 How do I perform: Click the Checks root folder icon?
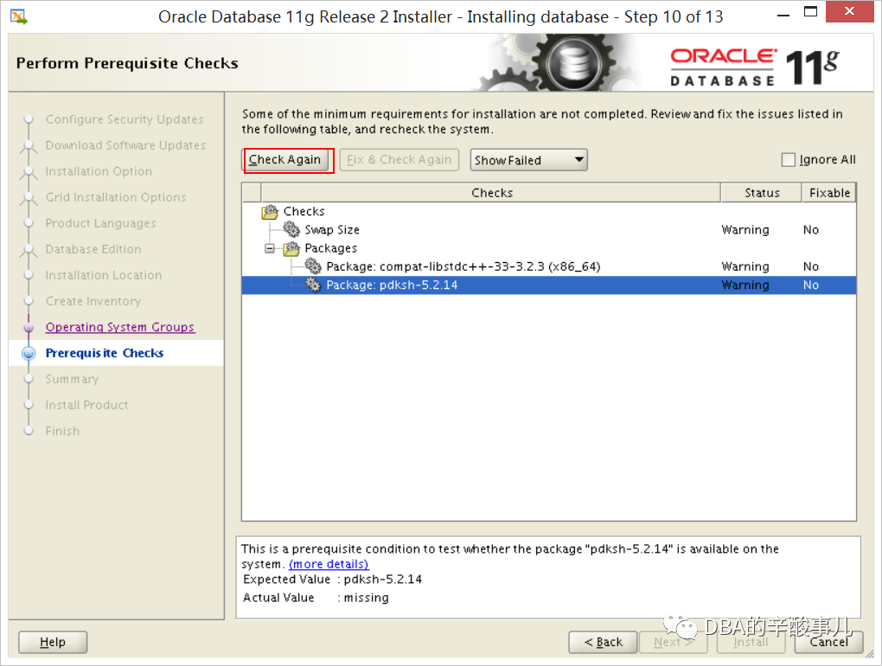pos(270,212)
